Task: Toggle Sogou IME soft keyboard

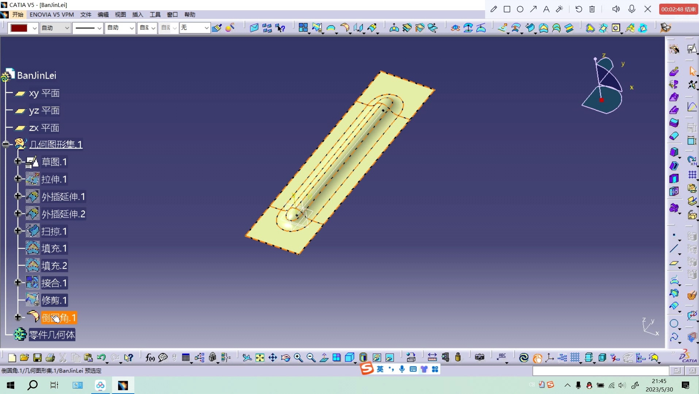Action: pos(413,369)
